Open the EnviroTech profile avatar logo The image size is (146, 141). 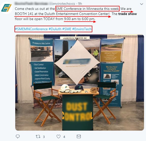6,8
